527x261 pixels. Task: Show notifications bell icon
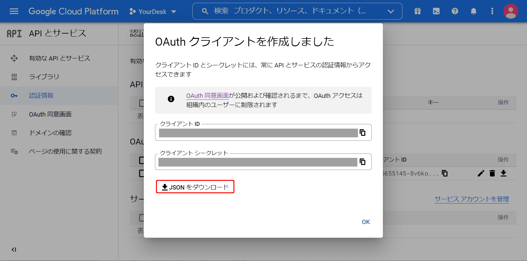[473, 11]
